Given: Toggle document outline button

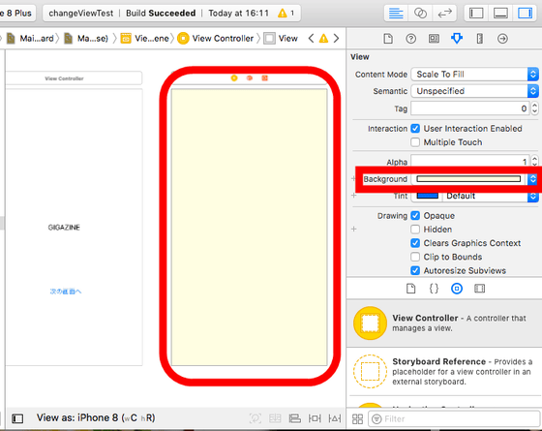Looking at the screenshot, I should coord(17,418).
